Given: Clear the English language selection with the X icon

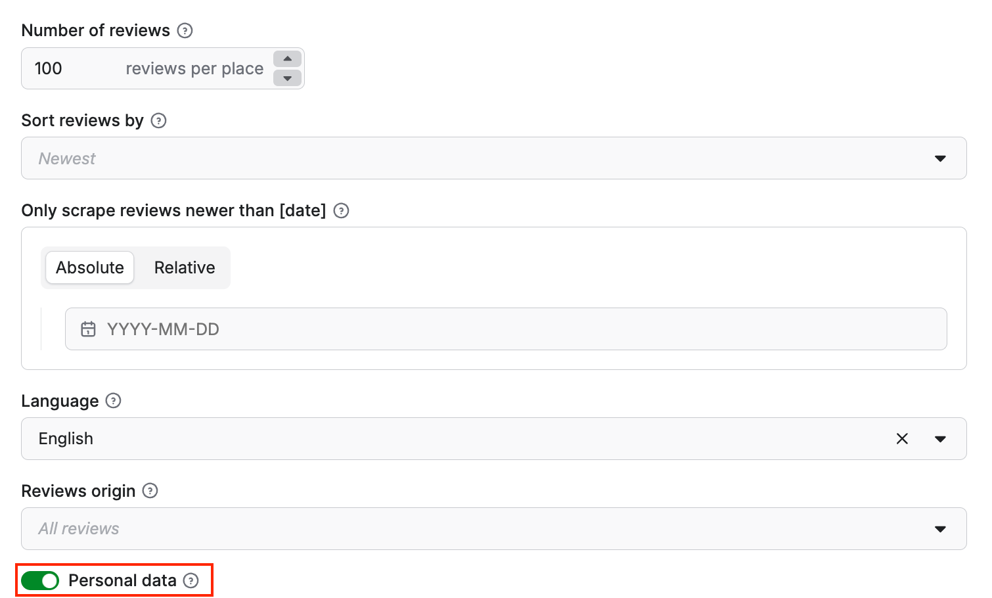Looking at the screenshot, I should (902, 438).
